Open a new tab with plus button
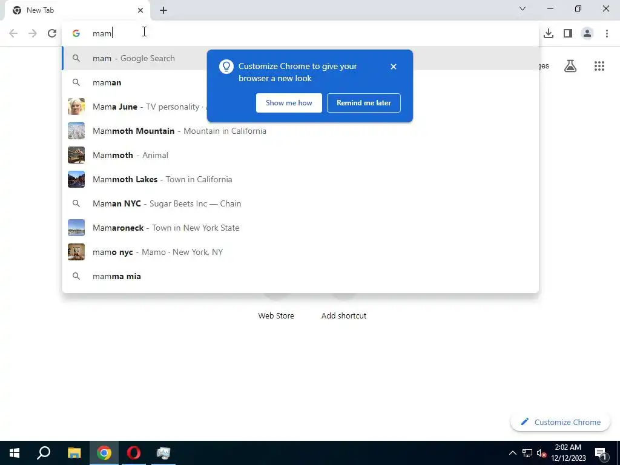Viewport: 620px width, 465px height. coord(163,10)
